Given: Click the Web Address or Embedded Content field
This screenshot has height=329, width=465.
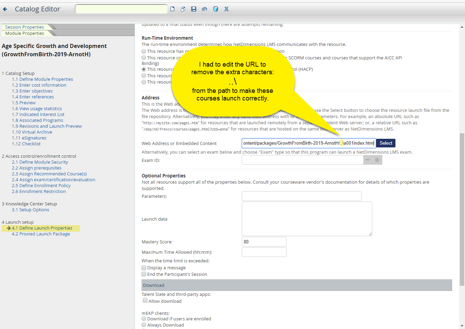Looking at the screenshot, I should click(309, 143).
